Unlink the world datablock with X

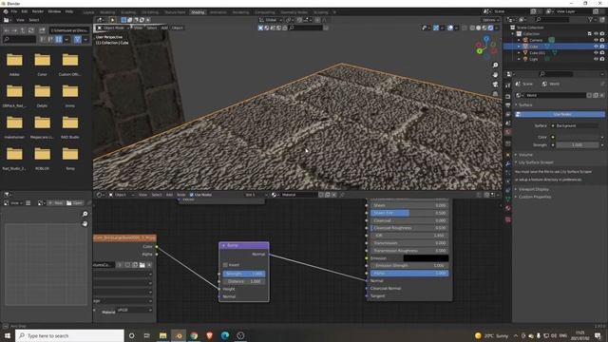click(601, 95)
